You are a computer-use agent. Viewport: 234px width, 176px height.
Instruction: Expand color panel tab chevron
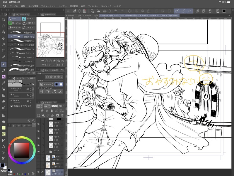(x=34, y=125)
